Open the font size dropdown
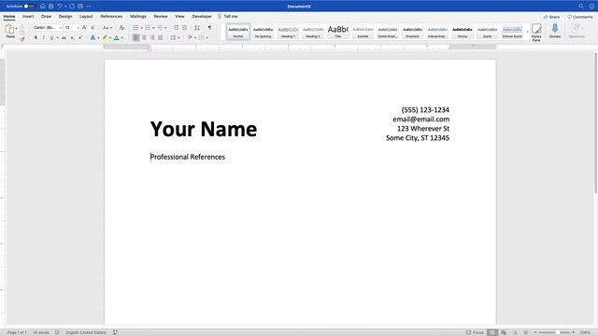 tap(78, 28)
